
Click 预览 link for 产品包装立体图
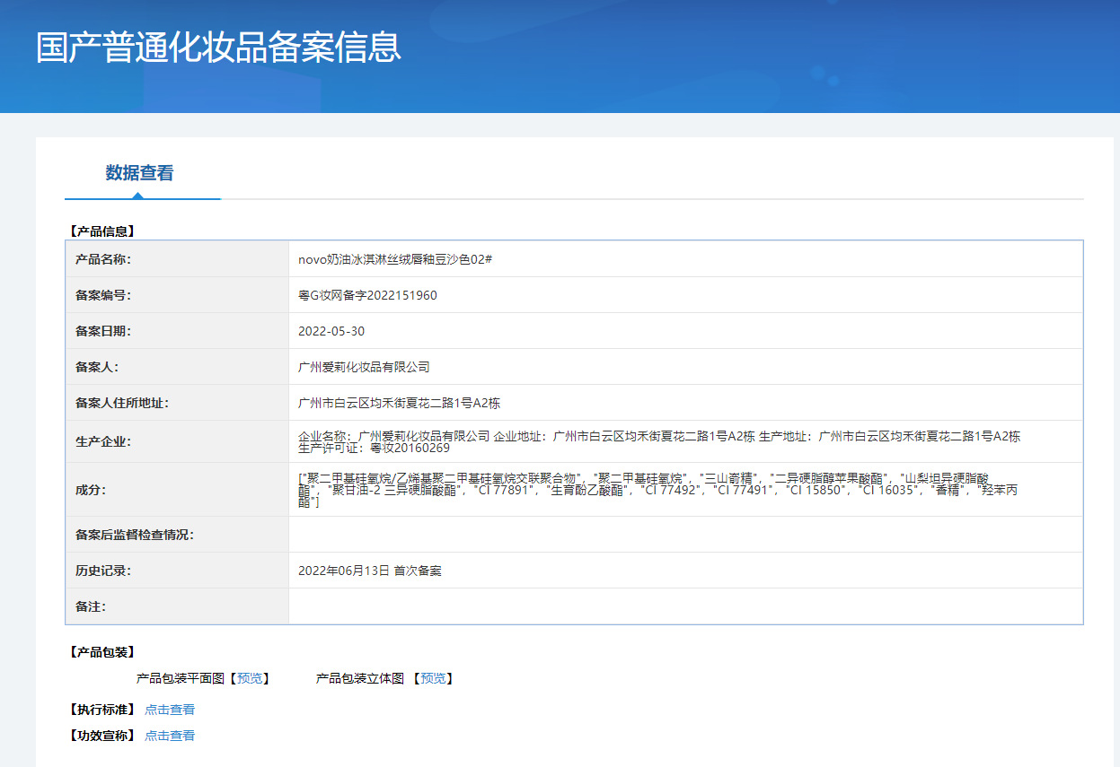coord(433,678)
